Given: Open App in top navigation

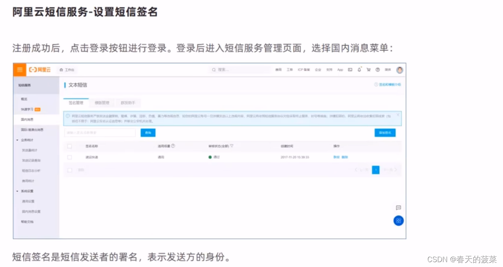Looking at the screenshot, I should pyautogui.click(x=340, y=70).
